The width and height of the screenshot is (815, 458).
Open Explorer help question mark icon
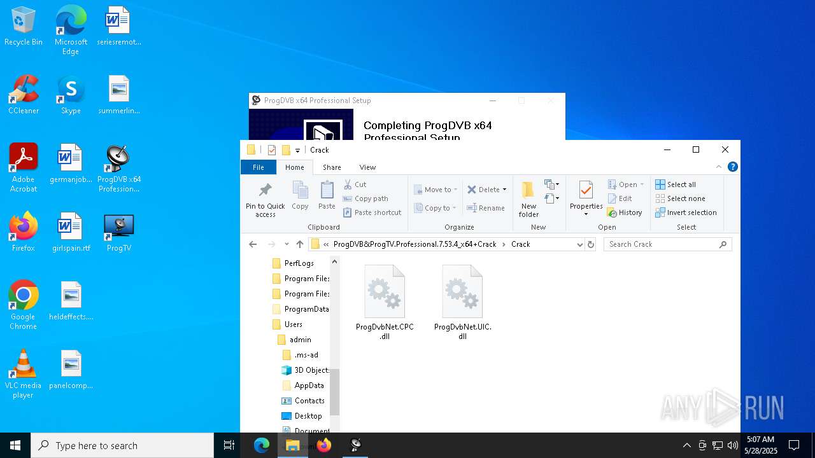coord(733,167)
